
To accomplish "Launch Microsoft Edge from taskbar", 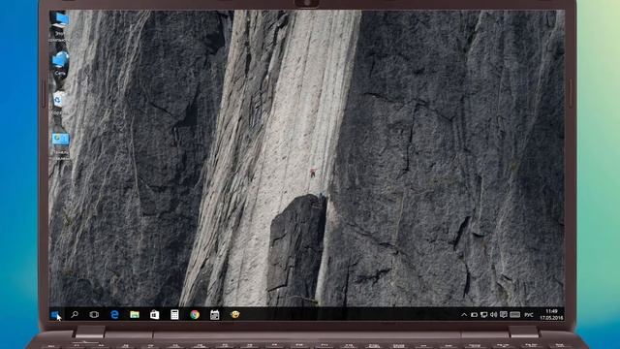I will [x=114, y=314].
